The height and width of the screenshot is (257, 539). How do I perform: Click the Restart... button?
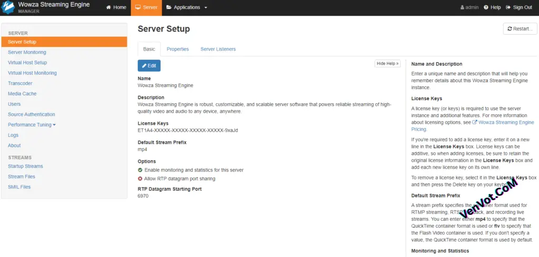pyautogui.click(x=520, y=29)
